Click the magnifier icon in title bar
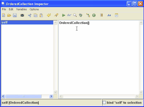The height and width of the screenshot is (107, 144). click(3, 4)
